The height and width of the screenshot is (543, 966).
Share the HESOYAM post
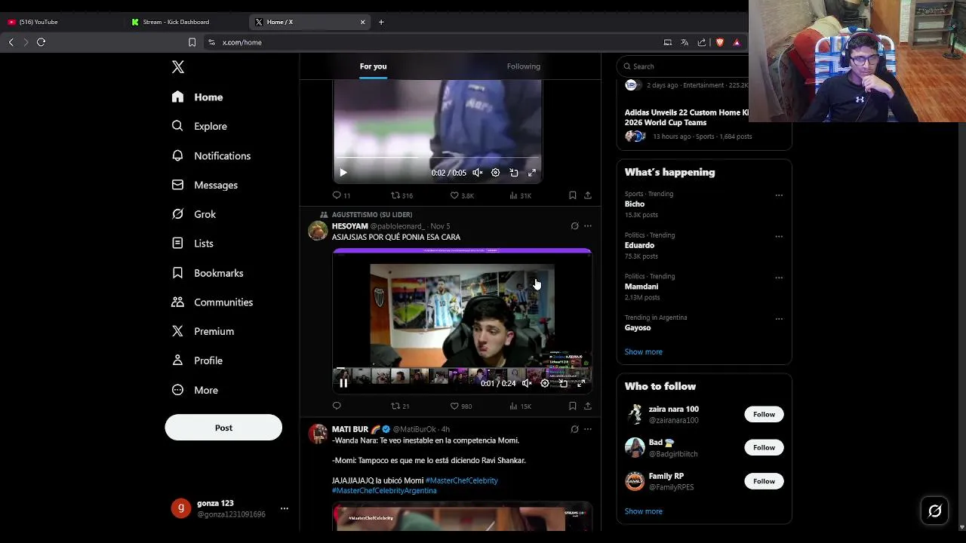click(588, 406)
